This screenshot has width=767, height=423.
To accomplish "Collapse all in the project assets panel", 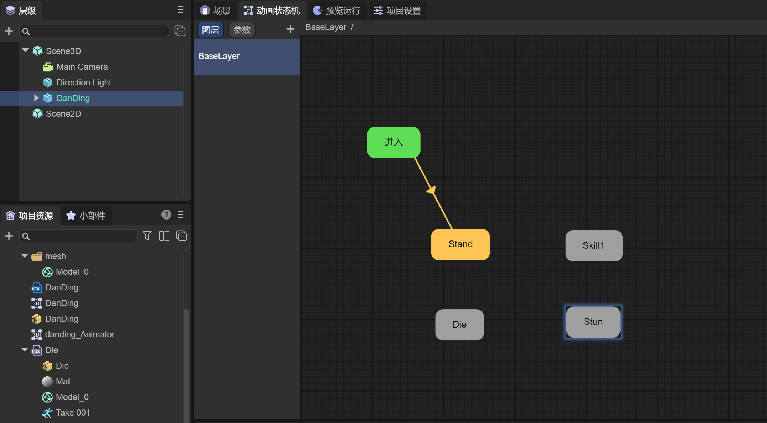I will tap(181, 236).
